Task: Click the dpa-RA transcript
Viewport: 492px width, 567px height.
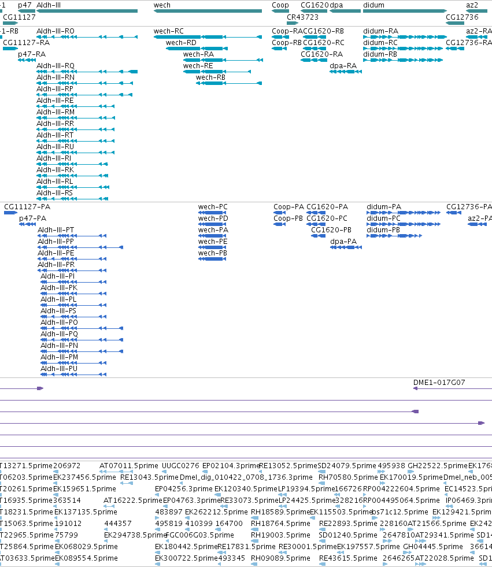Action: click(346, 72)
